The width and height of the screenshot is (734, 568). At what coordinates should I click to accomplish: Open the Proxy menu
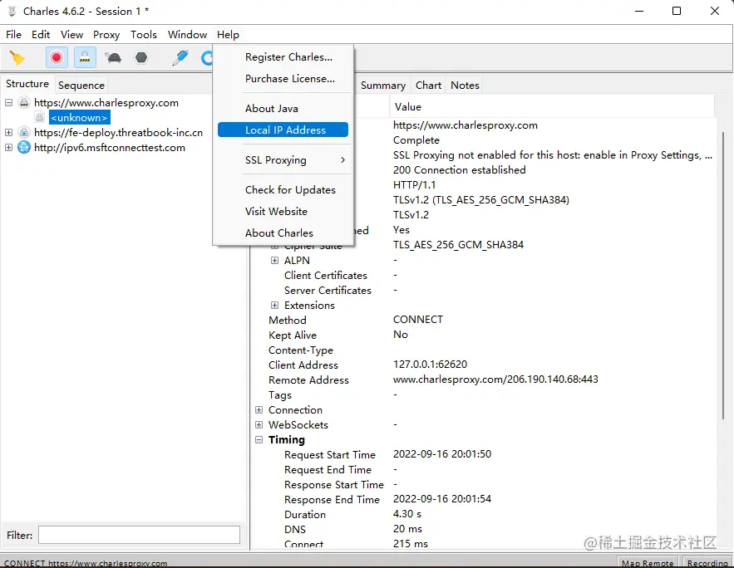coord(106,35)
